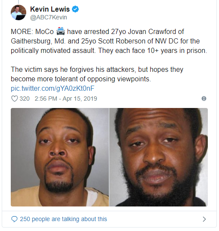
Task: Click the blue verified badge
Action: (x=75, y=9)
